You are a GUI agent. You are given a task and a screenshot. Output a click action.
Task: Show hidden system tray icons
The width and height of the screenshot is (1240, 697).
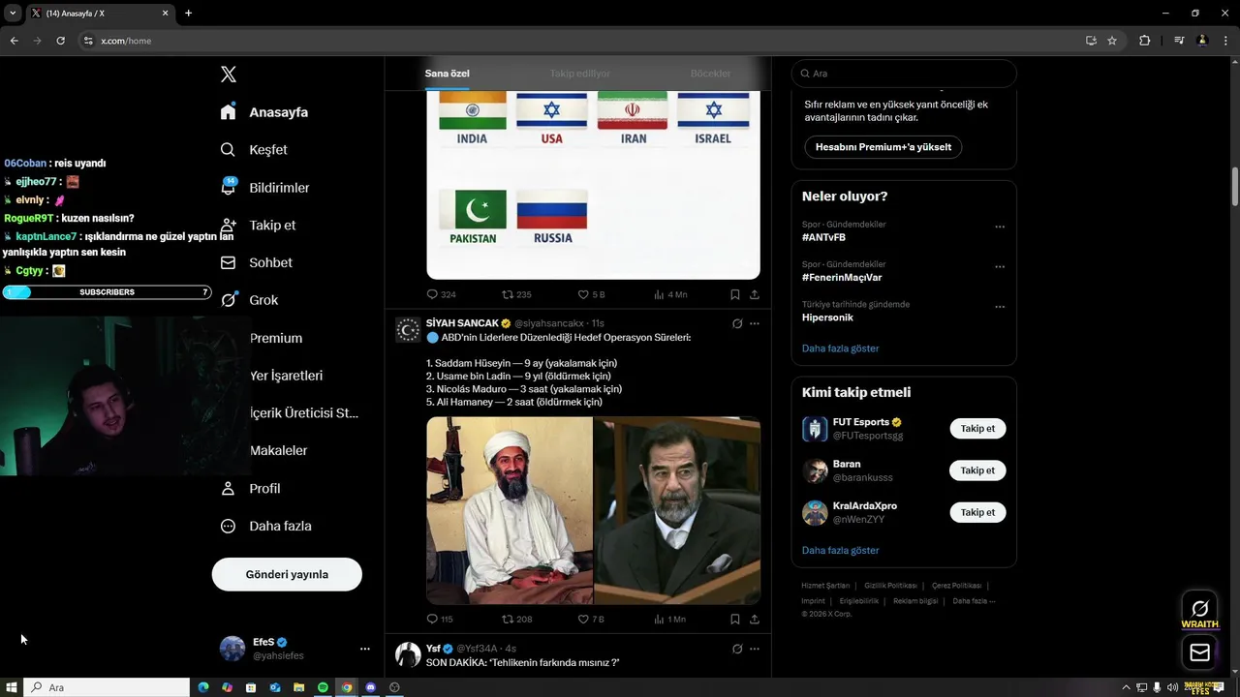coord(1126,687)
